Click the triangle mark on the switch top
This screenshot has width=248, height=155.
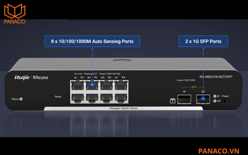[122, 60]
